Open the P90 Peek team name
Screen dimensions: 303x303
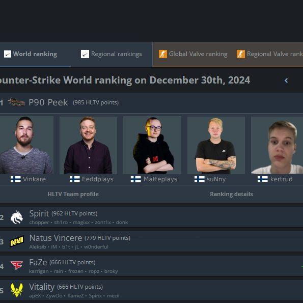click(48, 102)
